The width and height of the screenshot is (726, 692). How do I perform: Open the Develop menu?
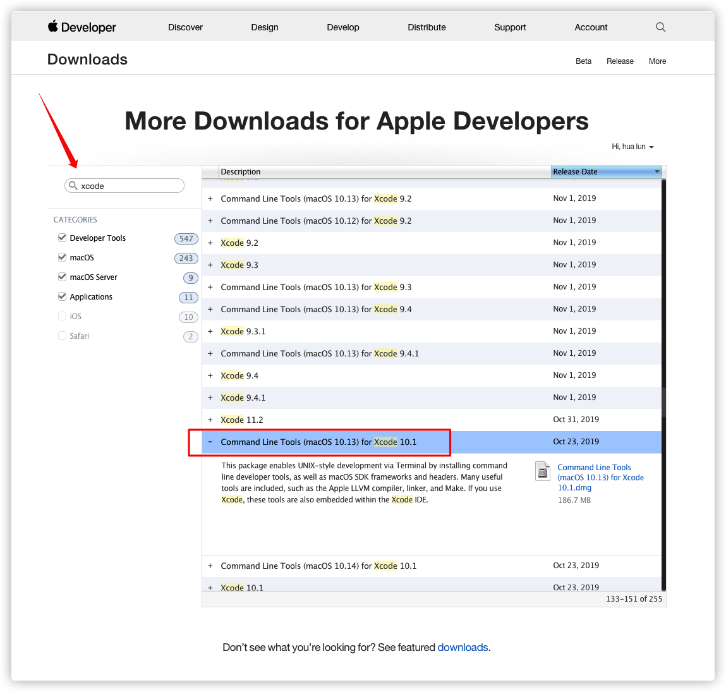coord(342,27)
